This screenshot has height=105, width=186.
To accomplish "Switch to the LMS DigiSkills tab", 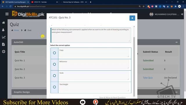I will (x=15, y=2).
